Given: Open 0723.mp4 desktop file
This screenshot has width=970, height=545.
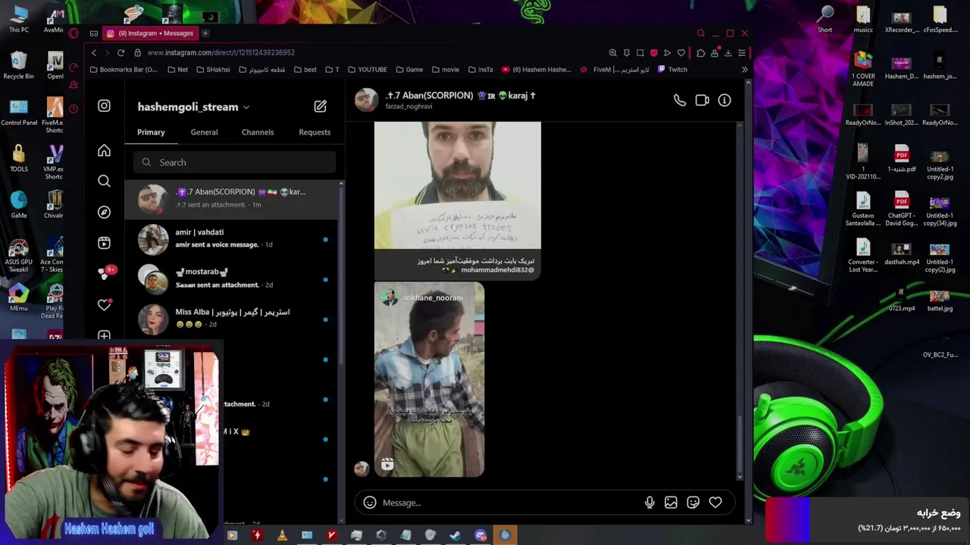Looking at the screenshot, I should click(x=901, y=299).
